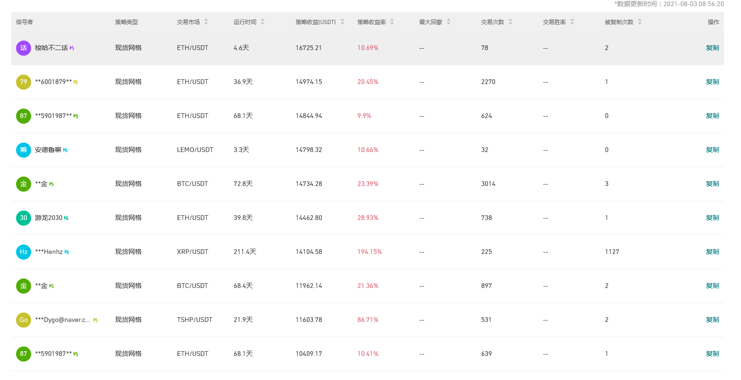This screenshot has width=741, height=380.
Task: Open ***Henhz avatar Hz
Action: [24, 252]
